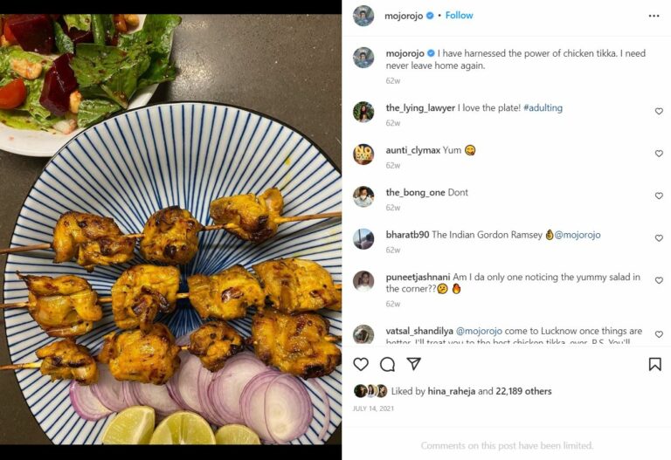Like bharatb90's Gordon Ramsey comment
Screen dimensions: 671x460
pos(659,238)
